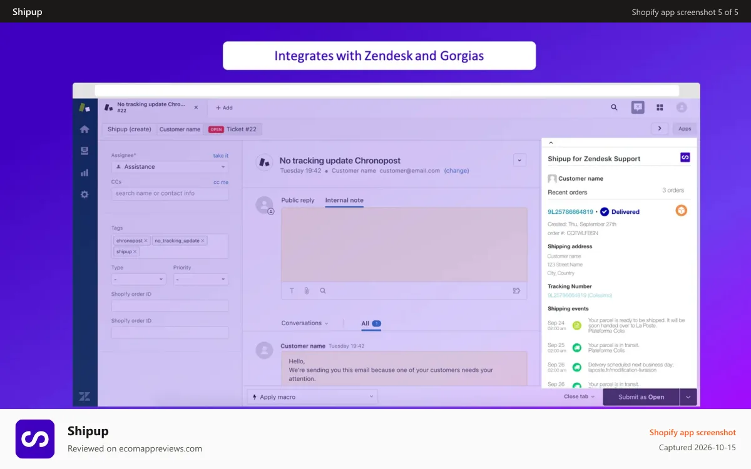Screen dimensions: 751x469
Task: Focus the first Shopify order ID field
Action: pos(170,306)
